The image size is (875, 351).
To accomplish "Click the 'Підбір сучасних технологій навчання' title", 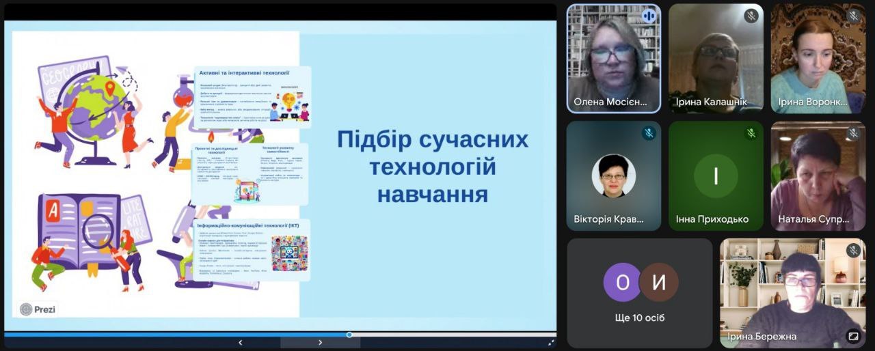I will (433, 167).
